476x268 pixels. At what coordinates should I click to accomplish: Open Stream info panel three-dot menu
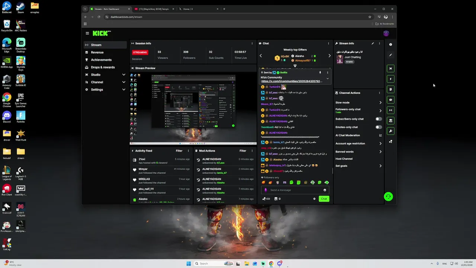pos(379,44)
